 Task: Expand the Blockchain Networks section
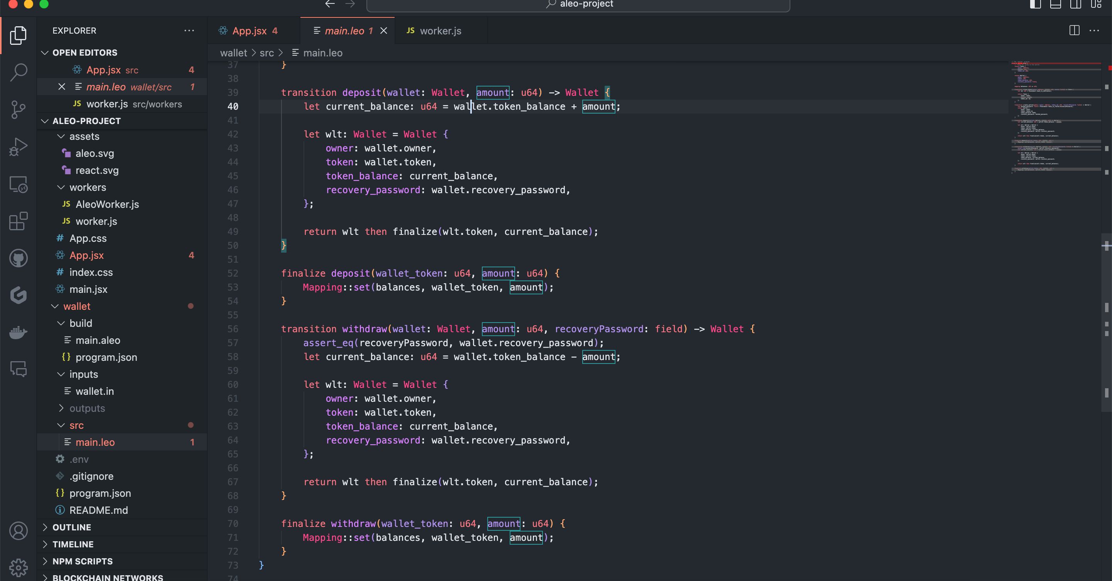(122, 577)
